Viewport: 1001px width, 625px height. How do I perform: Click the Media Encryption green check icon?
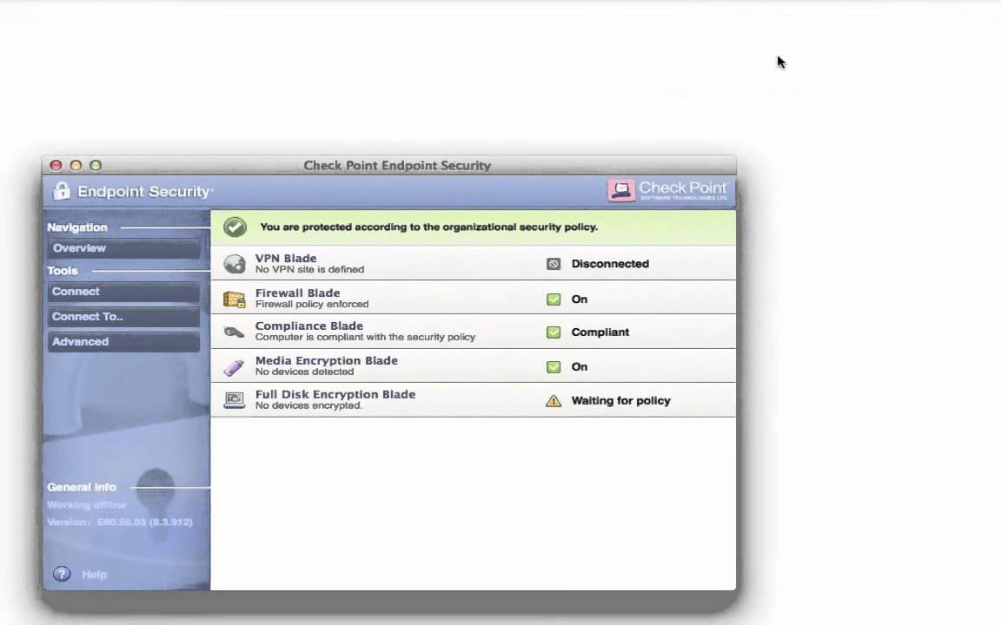[554, 366]
